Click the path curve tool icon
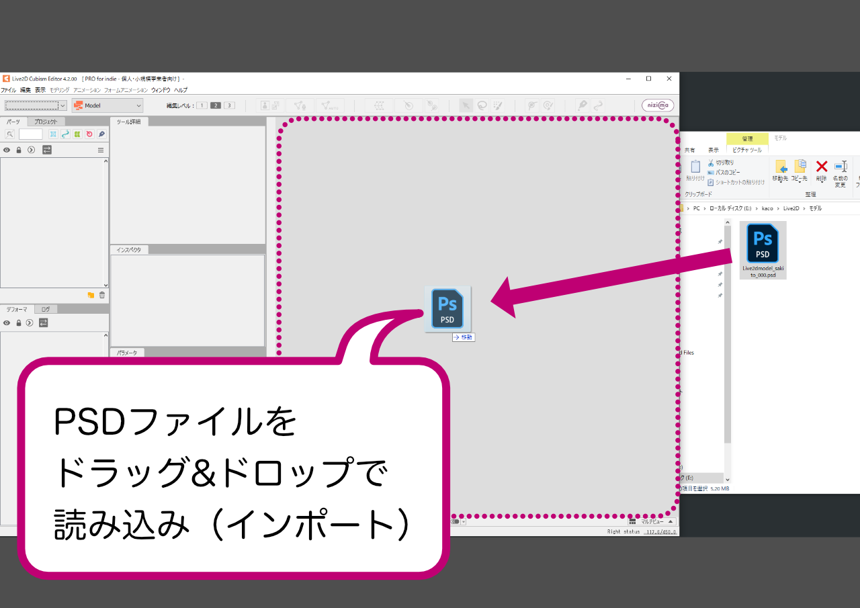The image size is (860, 608). (597, 105)
